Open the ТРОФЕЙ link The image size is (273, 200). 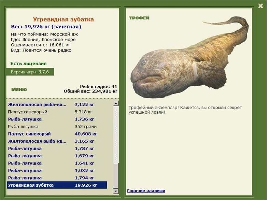[x=139, y=18]
